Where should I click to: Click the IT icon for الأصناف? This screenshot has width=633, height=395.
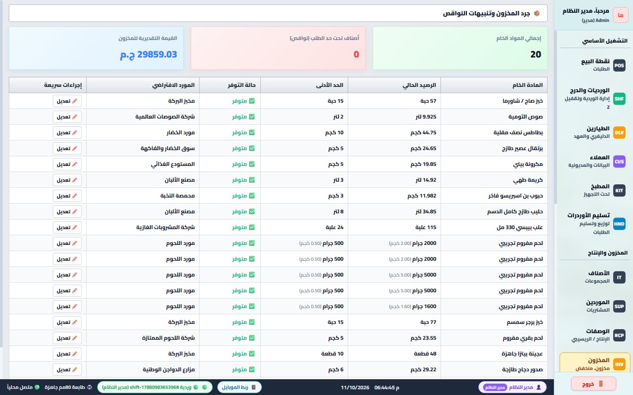(x=619, y=277)
